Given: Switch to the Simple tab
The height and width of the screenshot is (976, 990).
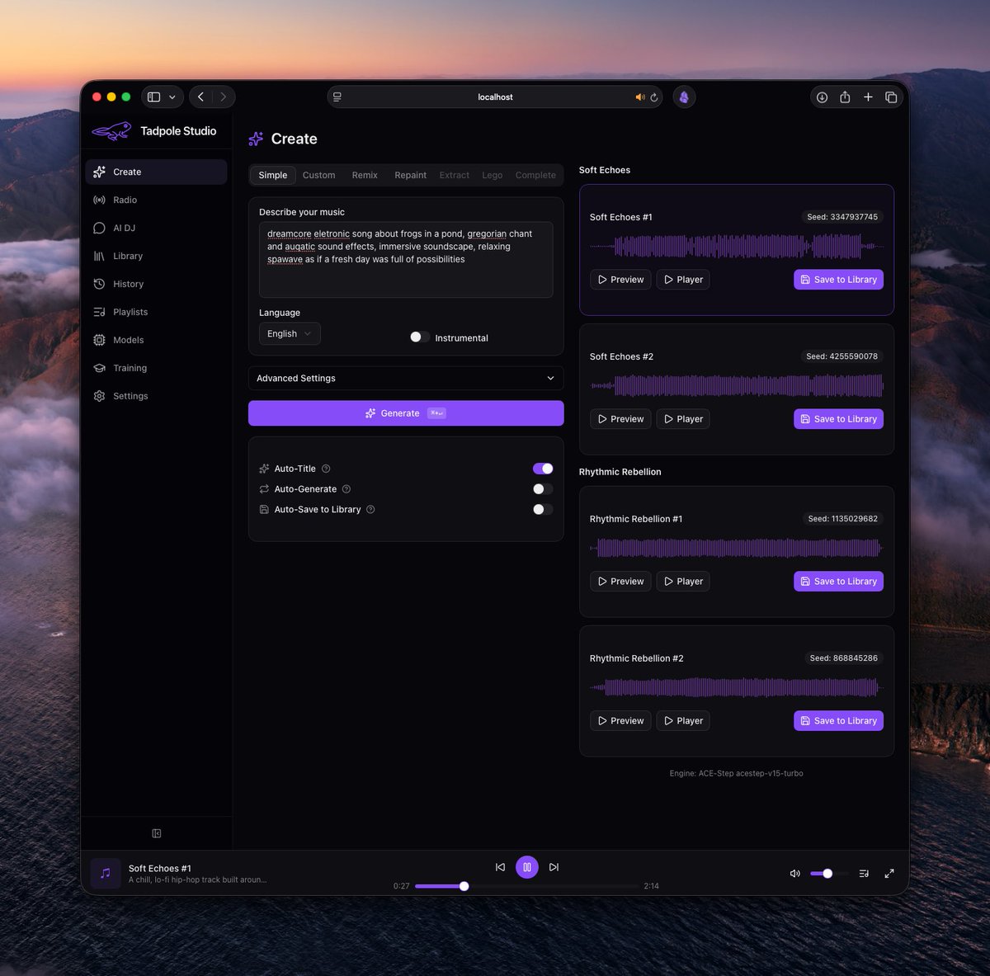Looking at the screenshot, I should pyautogui.click(x=273, y=175).
